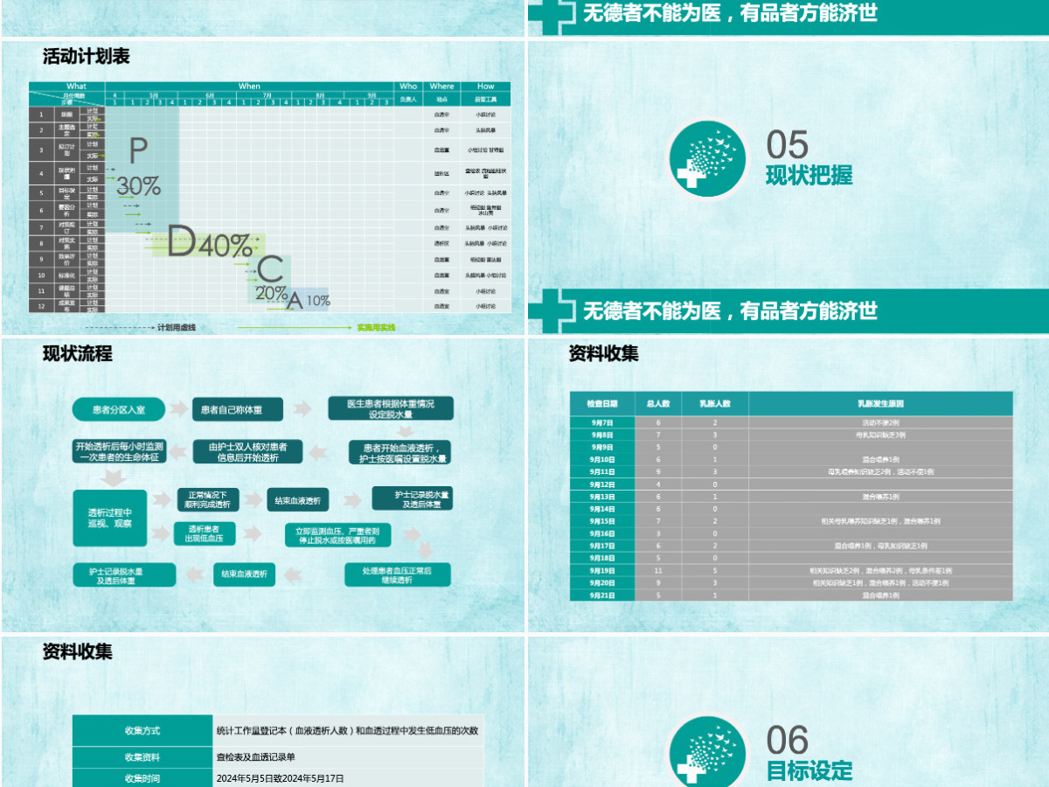1049x787 pixels.
Task: Click the C 20% phase block
Action: pos(271,278)
